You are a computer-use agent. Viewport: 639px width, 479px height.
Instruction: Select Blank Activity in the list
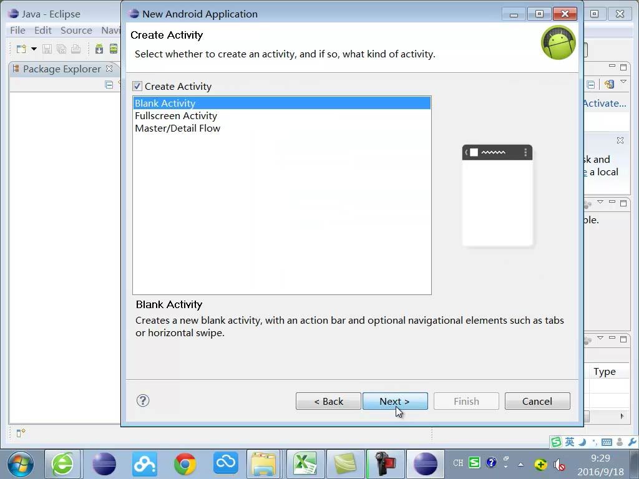coord(281,103)
